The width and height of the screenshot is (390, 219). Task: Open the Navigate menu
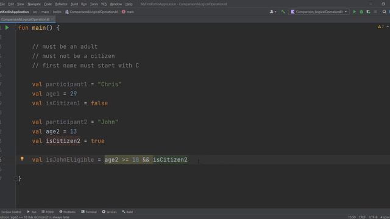coord(34,4)
